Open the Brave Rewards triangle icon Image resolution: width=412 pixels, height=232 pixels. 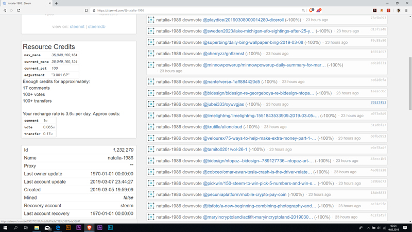[318, 10]
